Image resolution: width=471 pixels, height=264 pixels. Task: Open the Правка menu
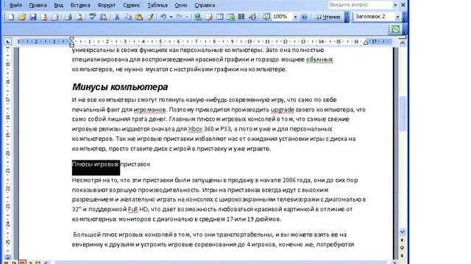[38, 5]
